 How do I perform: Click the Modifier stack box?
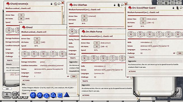[7, 95]
